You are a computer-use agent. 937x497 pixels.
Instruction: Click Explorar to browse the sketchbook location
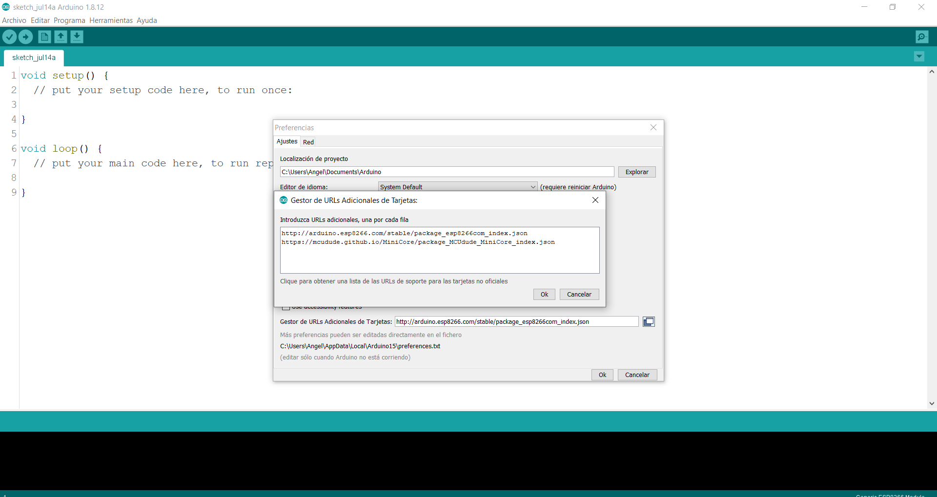tap(637, 172)
